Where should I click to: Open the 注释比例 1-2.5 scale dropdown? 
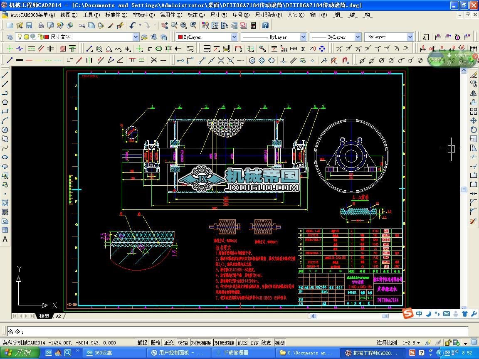[x=419, y=343]
